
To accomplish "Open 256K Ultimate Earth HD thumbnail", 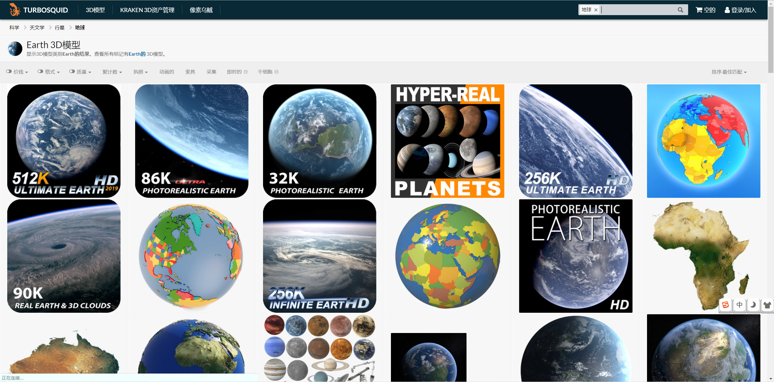I will 576,141.
